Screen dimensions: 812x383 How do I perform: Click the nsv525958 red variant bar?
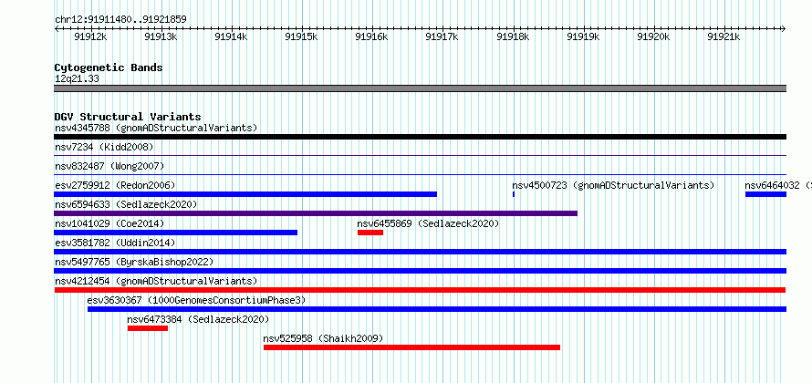click(411, 347)
